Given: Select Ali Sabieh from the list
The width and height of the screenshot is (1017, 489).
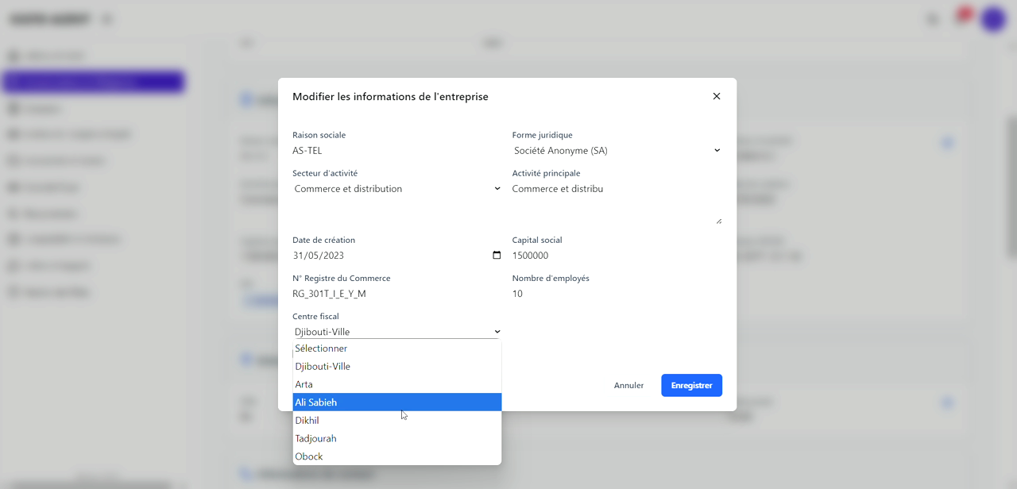Looking at the screenshot, I should pos(396,402).
